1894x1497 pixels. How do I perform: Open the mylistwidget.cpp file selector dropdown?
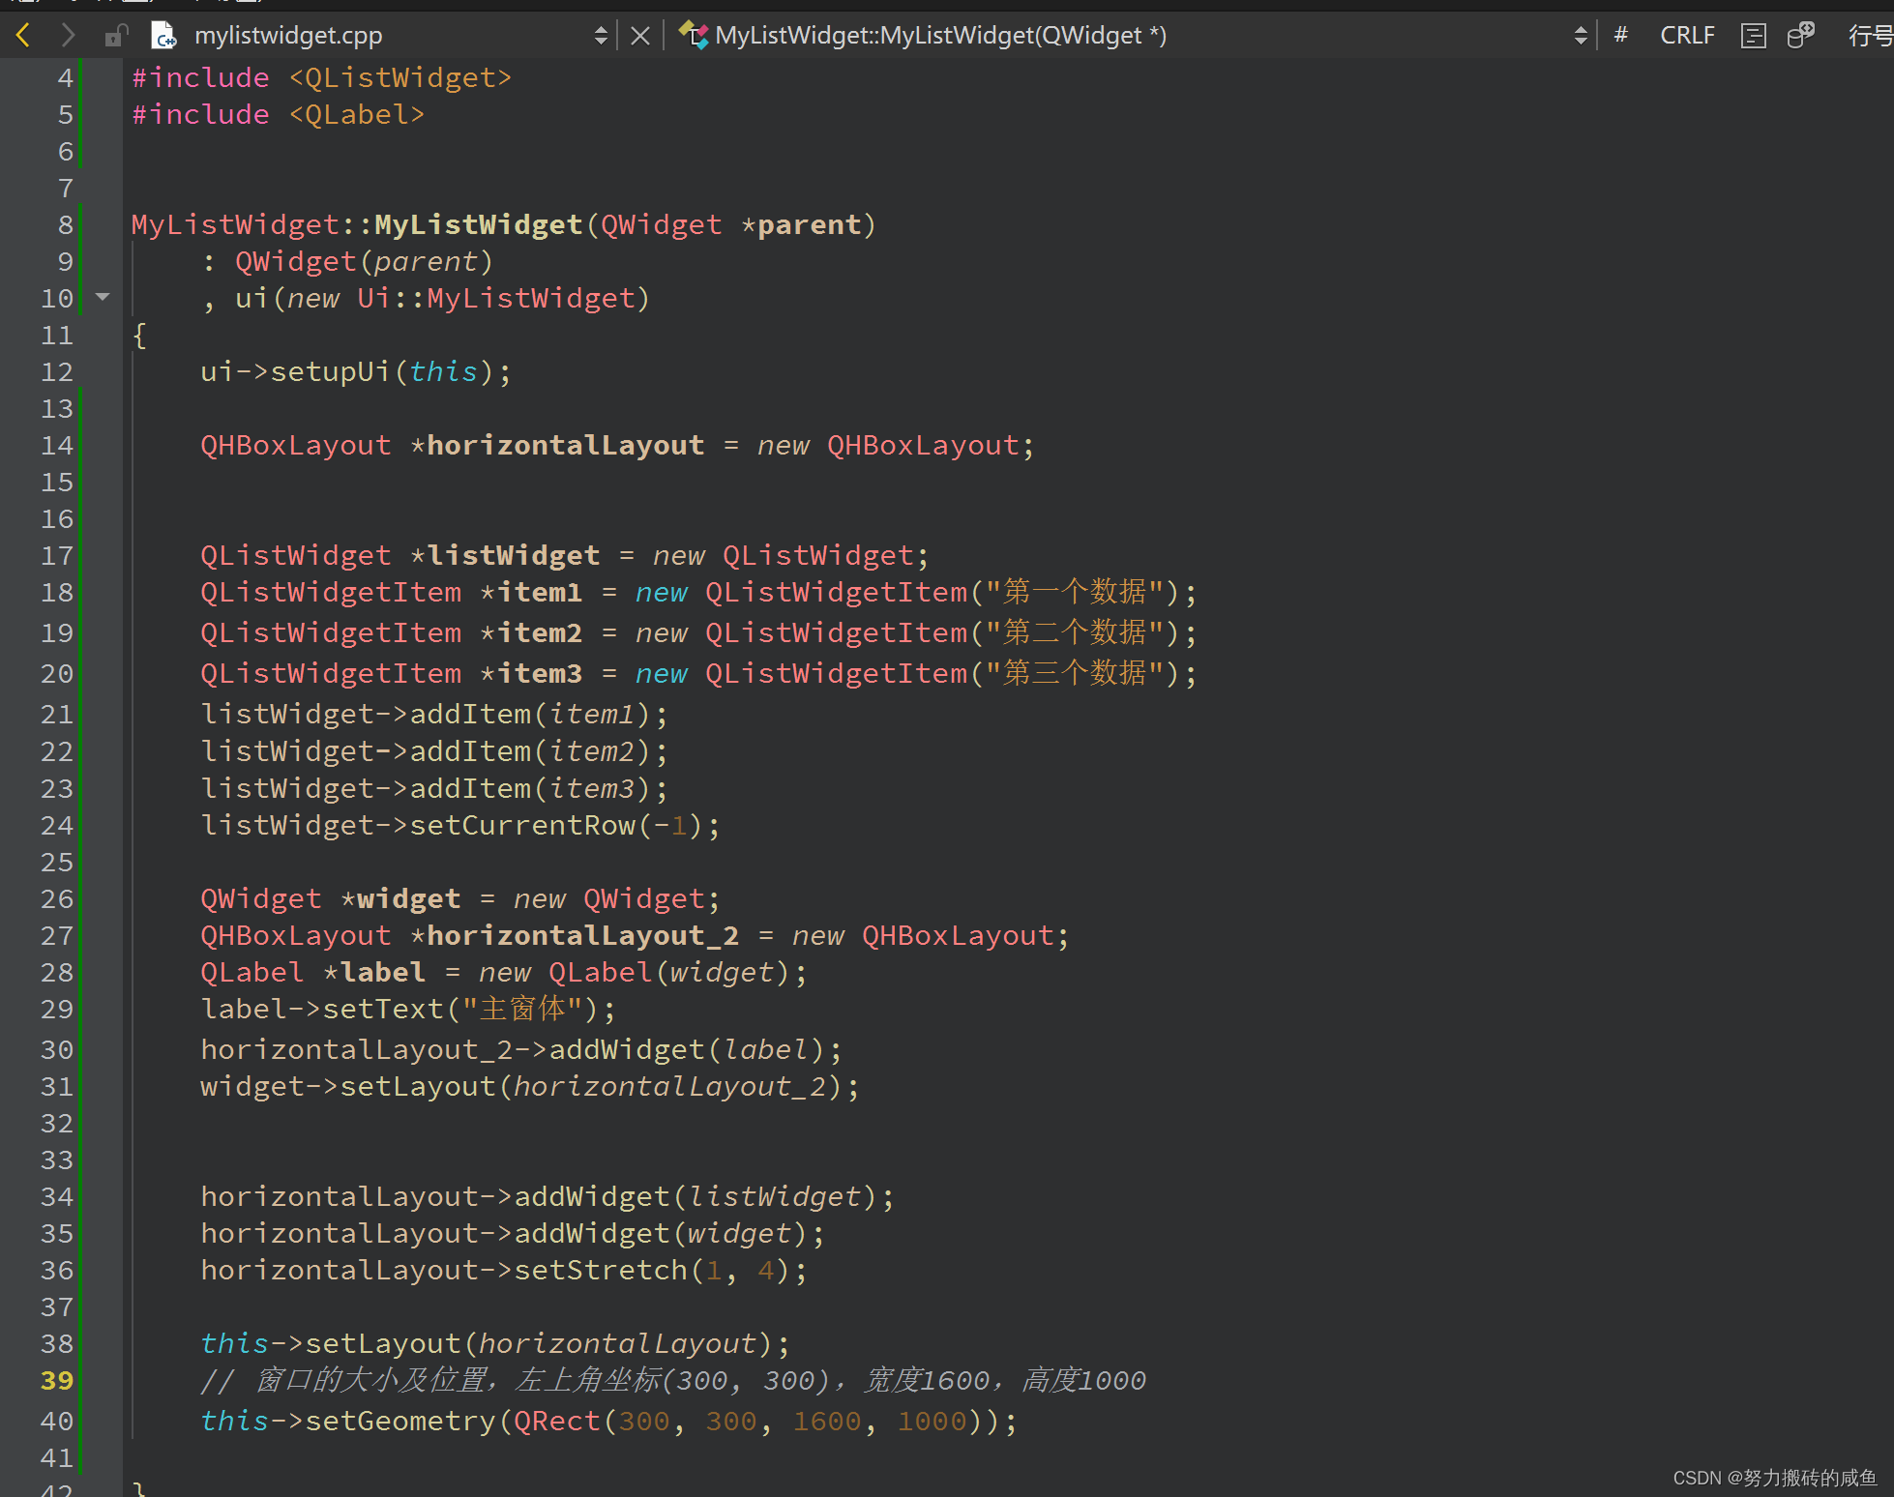pyautogui.click(x=601, y=36)
